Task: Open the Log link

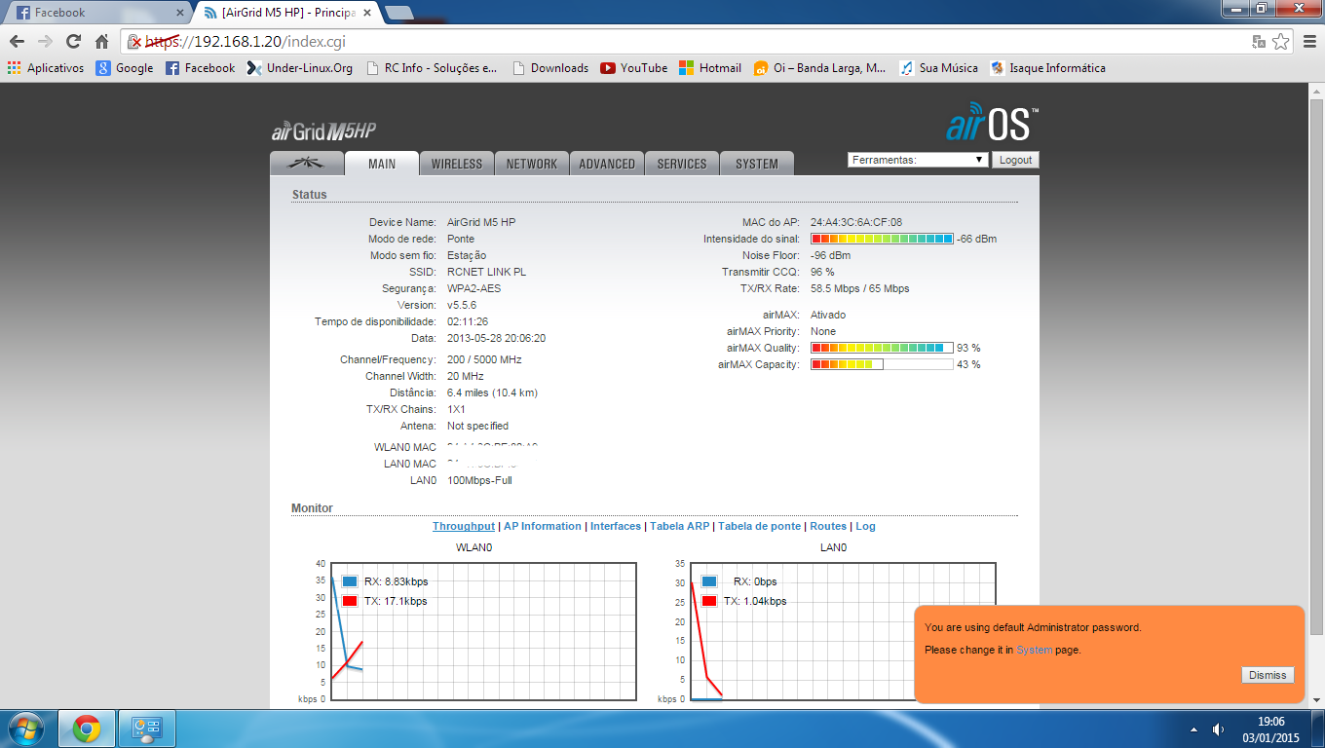Action: pyautogui.click(x=865, y=526)
